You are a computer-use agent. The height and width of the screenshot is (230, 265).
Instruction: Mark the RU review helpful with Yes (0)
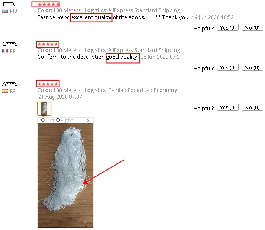(228, 27)
